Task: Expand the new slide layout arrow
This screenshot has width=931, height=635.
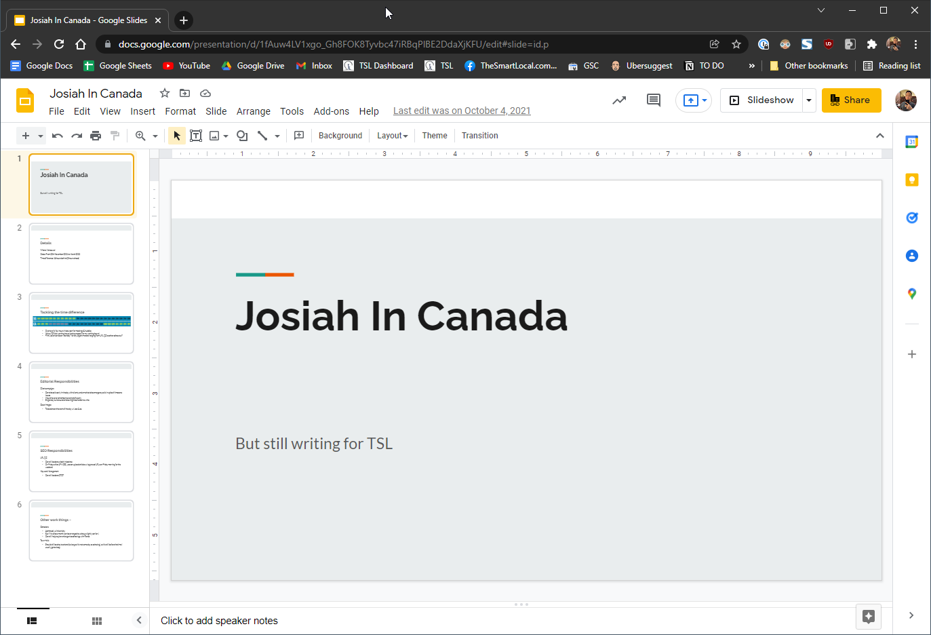Action: (x=41, y=136)
